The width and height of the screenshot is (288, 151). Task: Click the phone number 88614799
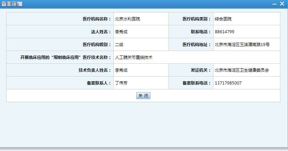coord(224,32)
